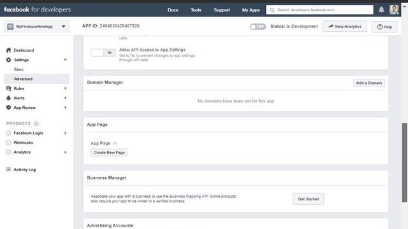Screen dimensions: 408x229
Task: Click the App Page help question icon
Action: 115,143
